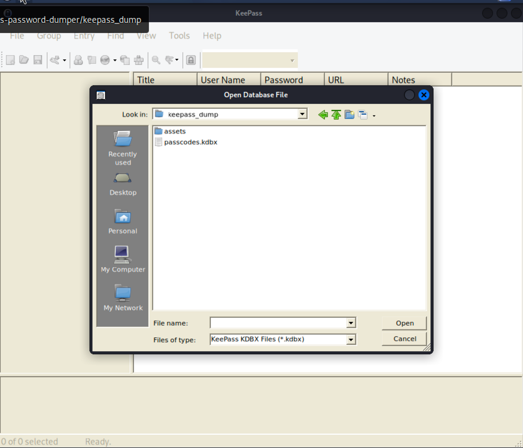523x448 pixels.
Task: Open the Find menu
Action: click(x=115, y=35)
